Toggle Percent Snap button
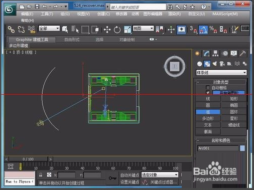 (x=213, y=30)
